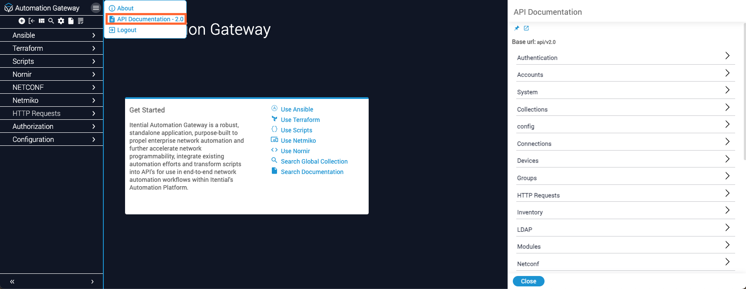Click the Ansible icon beside Use Ansible
The width and height of the screenshot is (746, 289).
[274, 108]
